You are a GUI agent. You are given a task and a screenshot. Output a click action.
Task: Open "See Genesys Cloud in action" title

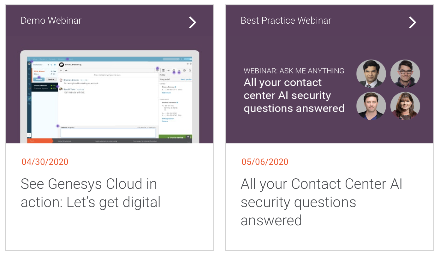pyautogui.click(x=91, y=193)
